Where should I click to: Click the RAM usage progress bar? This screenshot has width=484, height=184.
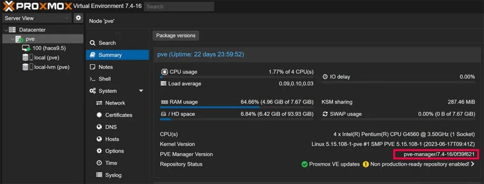click(x=236, y=107)
